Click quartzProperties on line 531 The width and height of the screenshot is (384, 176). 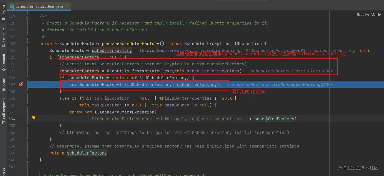pyautogui.click(x=191, y=98)
